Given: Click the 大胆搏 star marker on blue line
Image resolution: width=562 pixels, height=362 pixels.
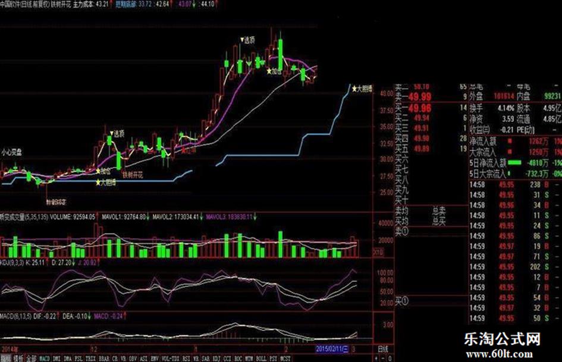Looking at the screenshot, I should click(106, 182).
